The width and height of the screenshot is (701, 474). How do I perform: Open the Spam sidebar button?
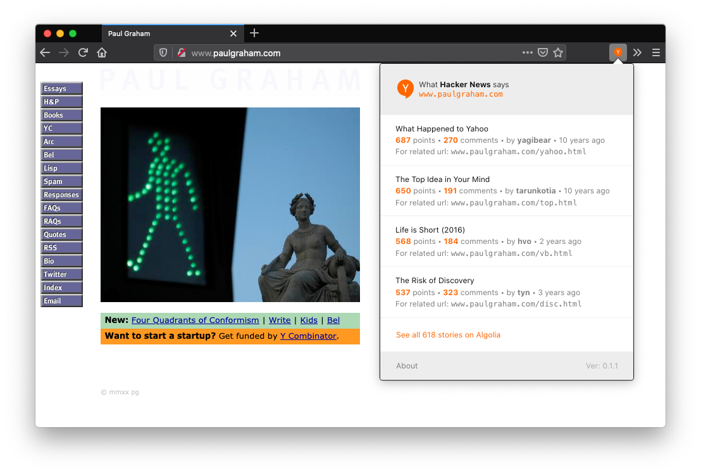[x=62, y=181]
